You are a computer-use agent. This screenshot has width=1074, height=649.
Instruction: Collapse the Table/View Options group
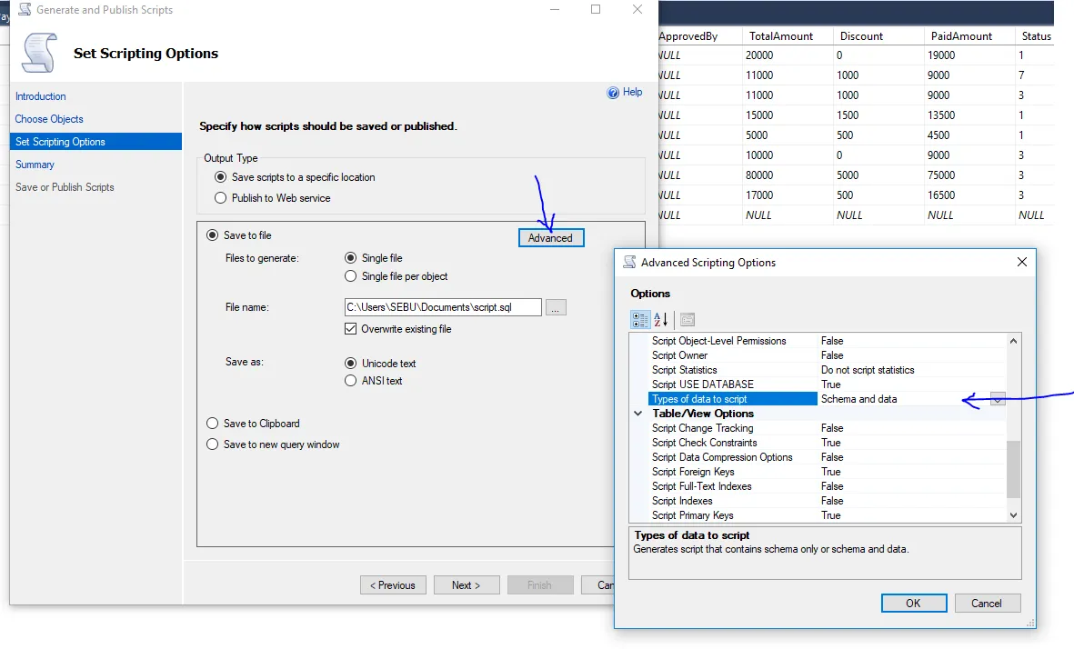pyautogui.click(x=637, y=414)
